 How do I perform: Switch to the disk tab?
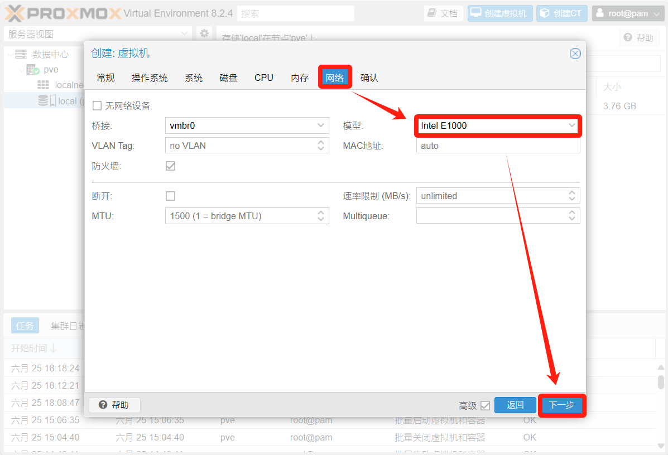[x=228, y=78]
